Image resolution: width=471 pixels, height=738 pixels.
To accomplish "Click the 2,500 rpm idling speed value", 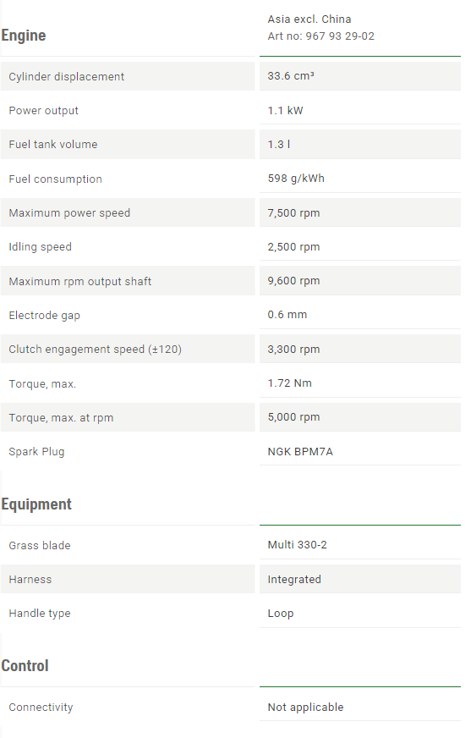I will click(293, 246).
